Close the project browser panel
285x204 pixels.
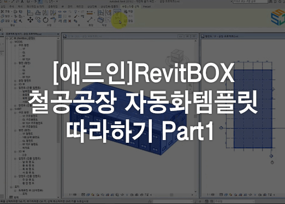[x=58, y=34]
